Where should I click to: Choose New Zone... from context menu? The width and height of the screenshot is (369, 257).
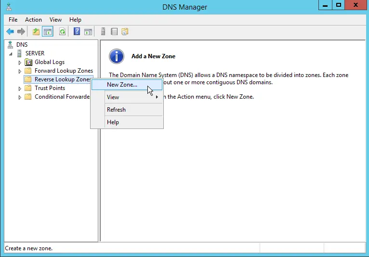[x=122, y=85]
